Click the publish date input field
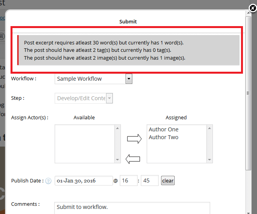 tap(83, 181)
